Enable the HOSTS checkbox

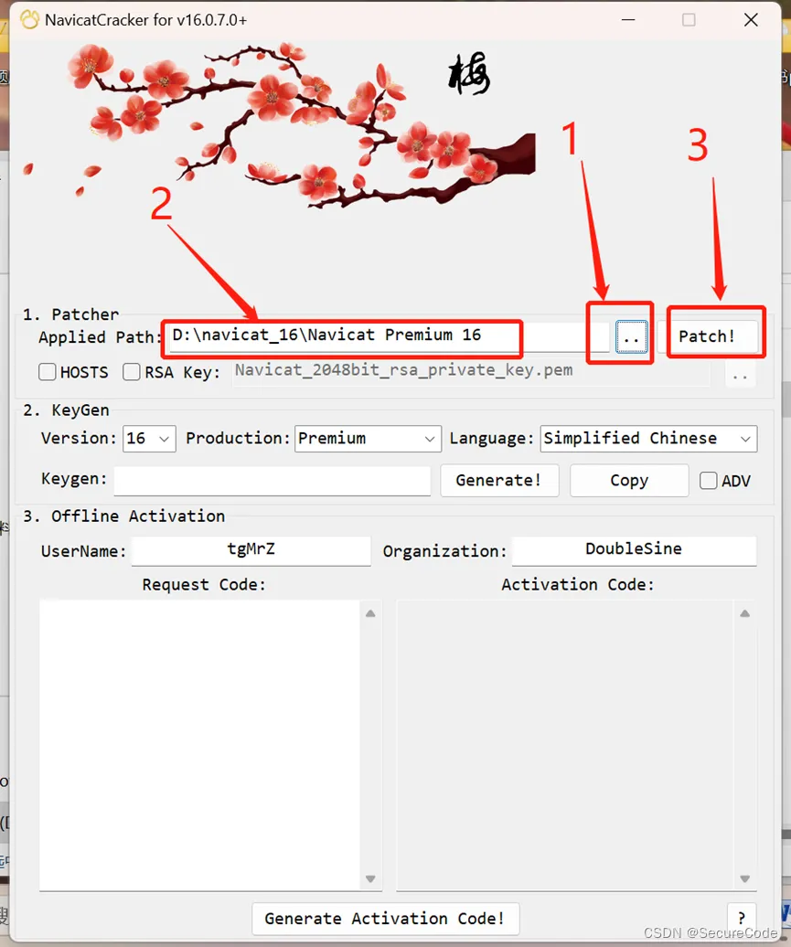48,372
